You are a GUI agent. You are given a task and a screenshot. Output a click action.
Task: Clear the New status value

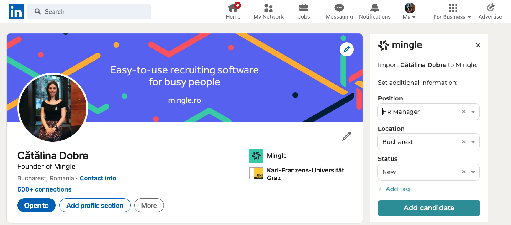tap(464, 172)
